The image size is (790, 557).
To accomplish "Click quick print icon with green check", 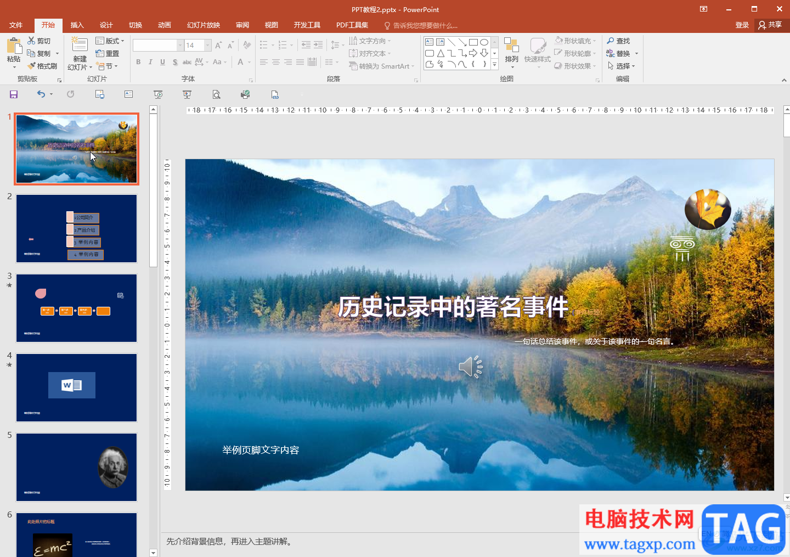I will [x=245, y=94].
